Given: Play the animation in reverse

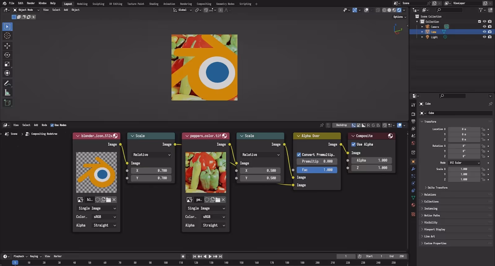Looking at the screenshot, I should click(x=205, y=256).
